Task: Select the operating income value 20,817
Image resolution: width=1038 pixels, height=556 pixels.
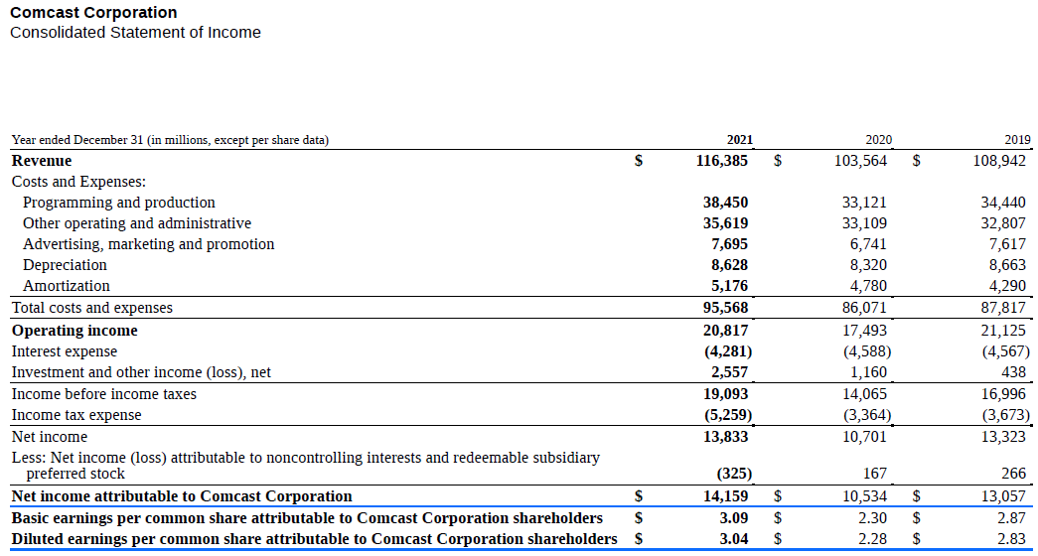Action: 725,331
